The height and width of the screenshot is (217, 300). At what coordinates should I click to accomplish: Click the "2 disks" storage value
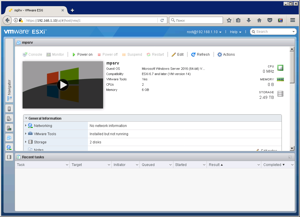point(95,142)
